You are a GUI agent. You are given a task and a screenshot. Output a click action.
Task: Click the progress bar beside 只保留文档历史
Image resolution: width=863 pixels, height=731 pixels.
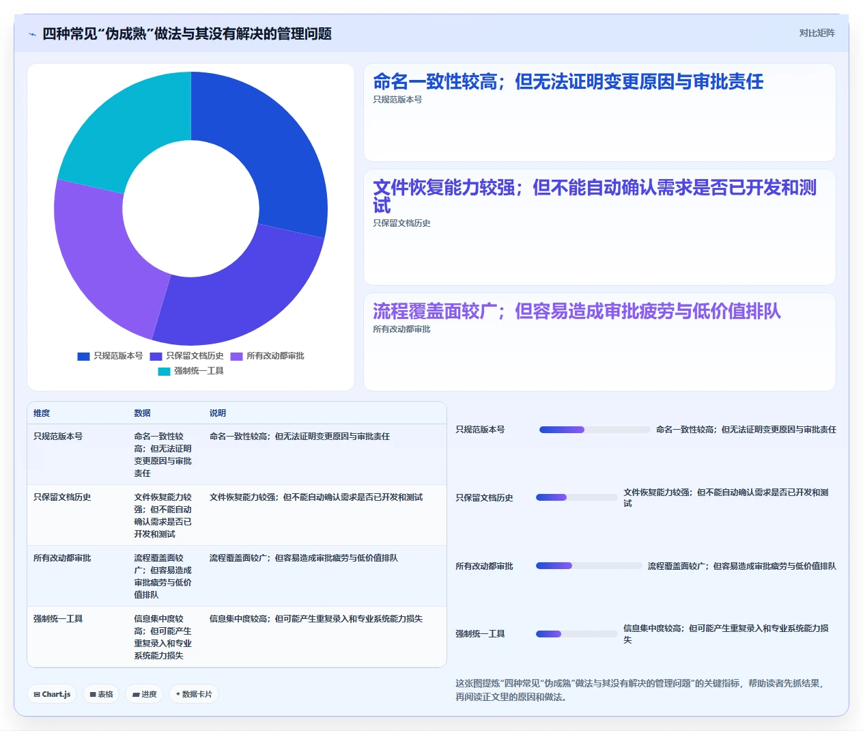[x=577, y=497]
